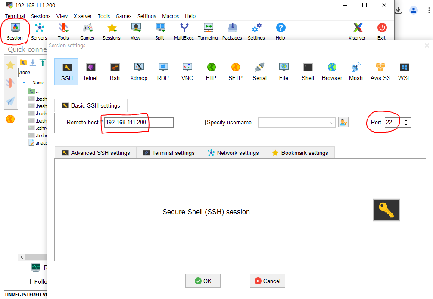
Task: Click the X server toolbar icon
Action: 357,31
